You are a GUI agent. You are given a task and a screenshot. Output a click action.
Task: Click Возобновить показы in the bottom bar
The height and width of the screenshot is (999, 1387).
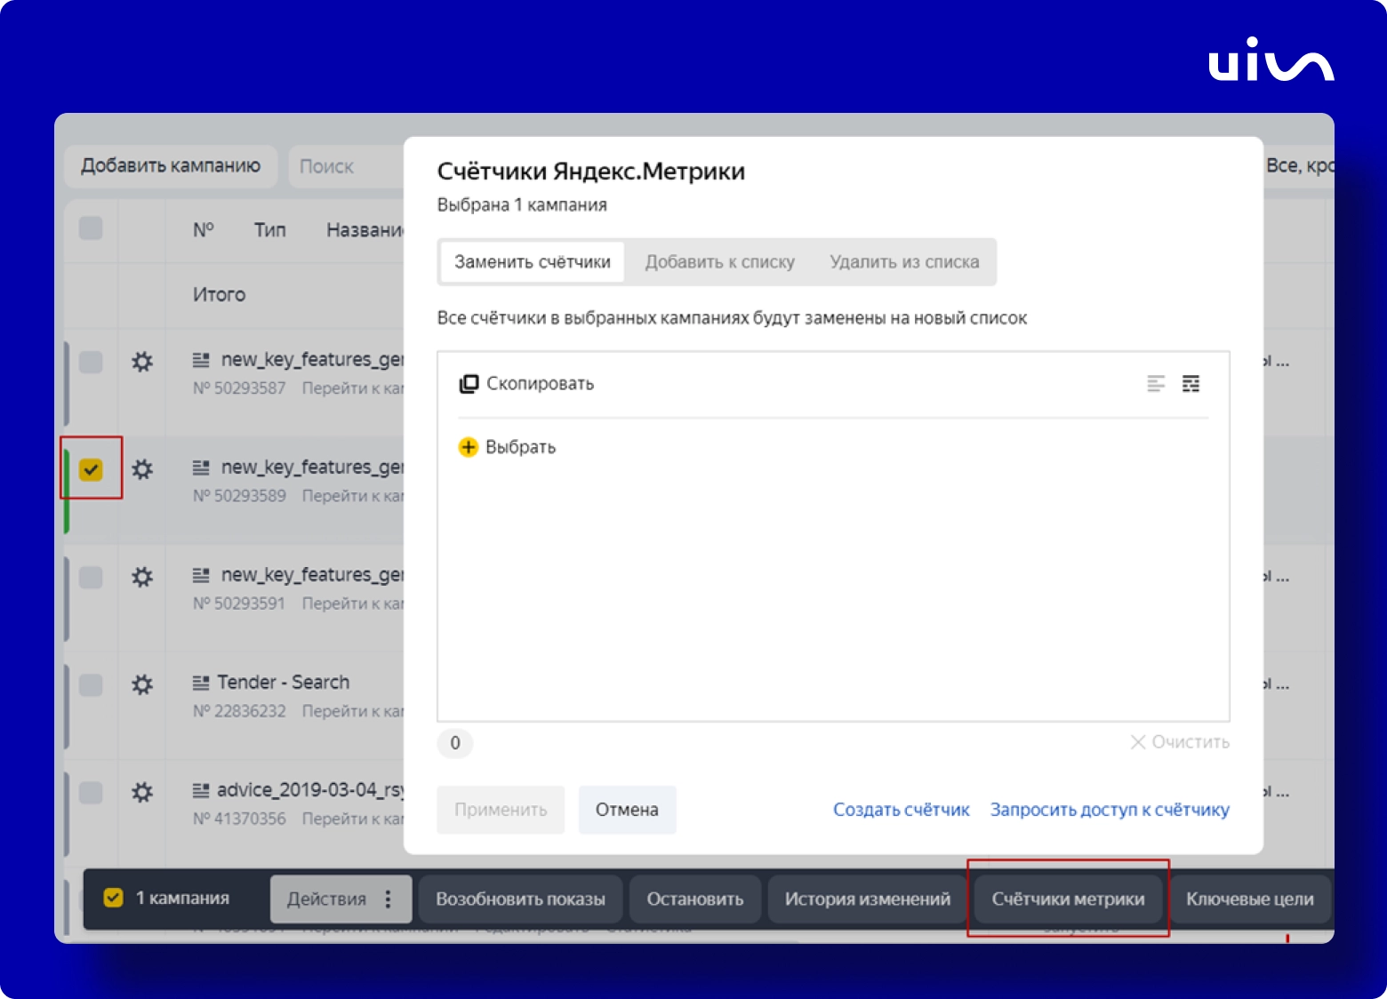pyautogui.click(x=520, y=899)
